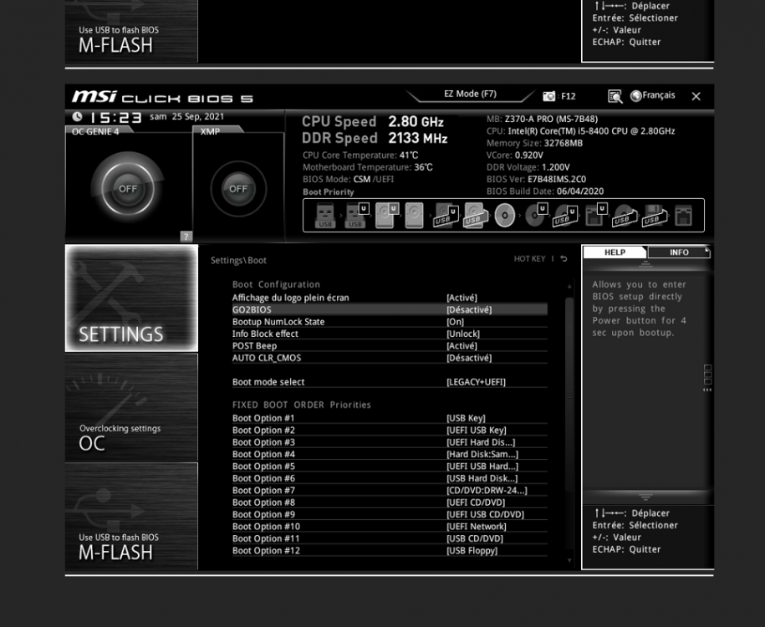
Task: Open the BIOS search magnifier icon
Action: coord(615,97)
